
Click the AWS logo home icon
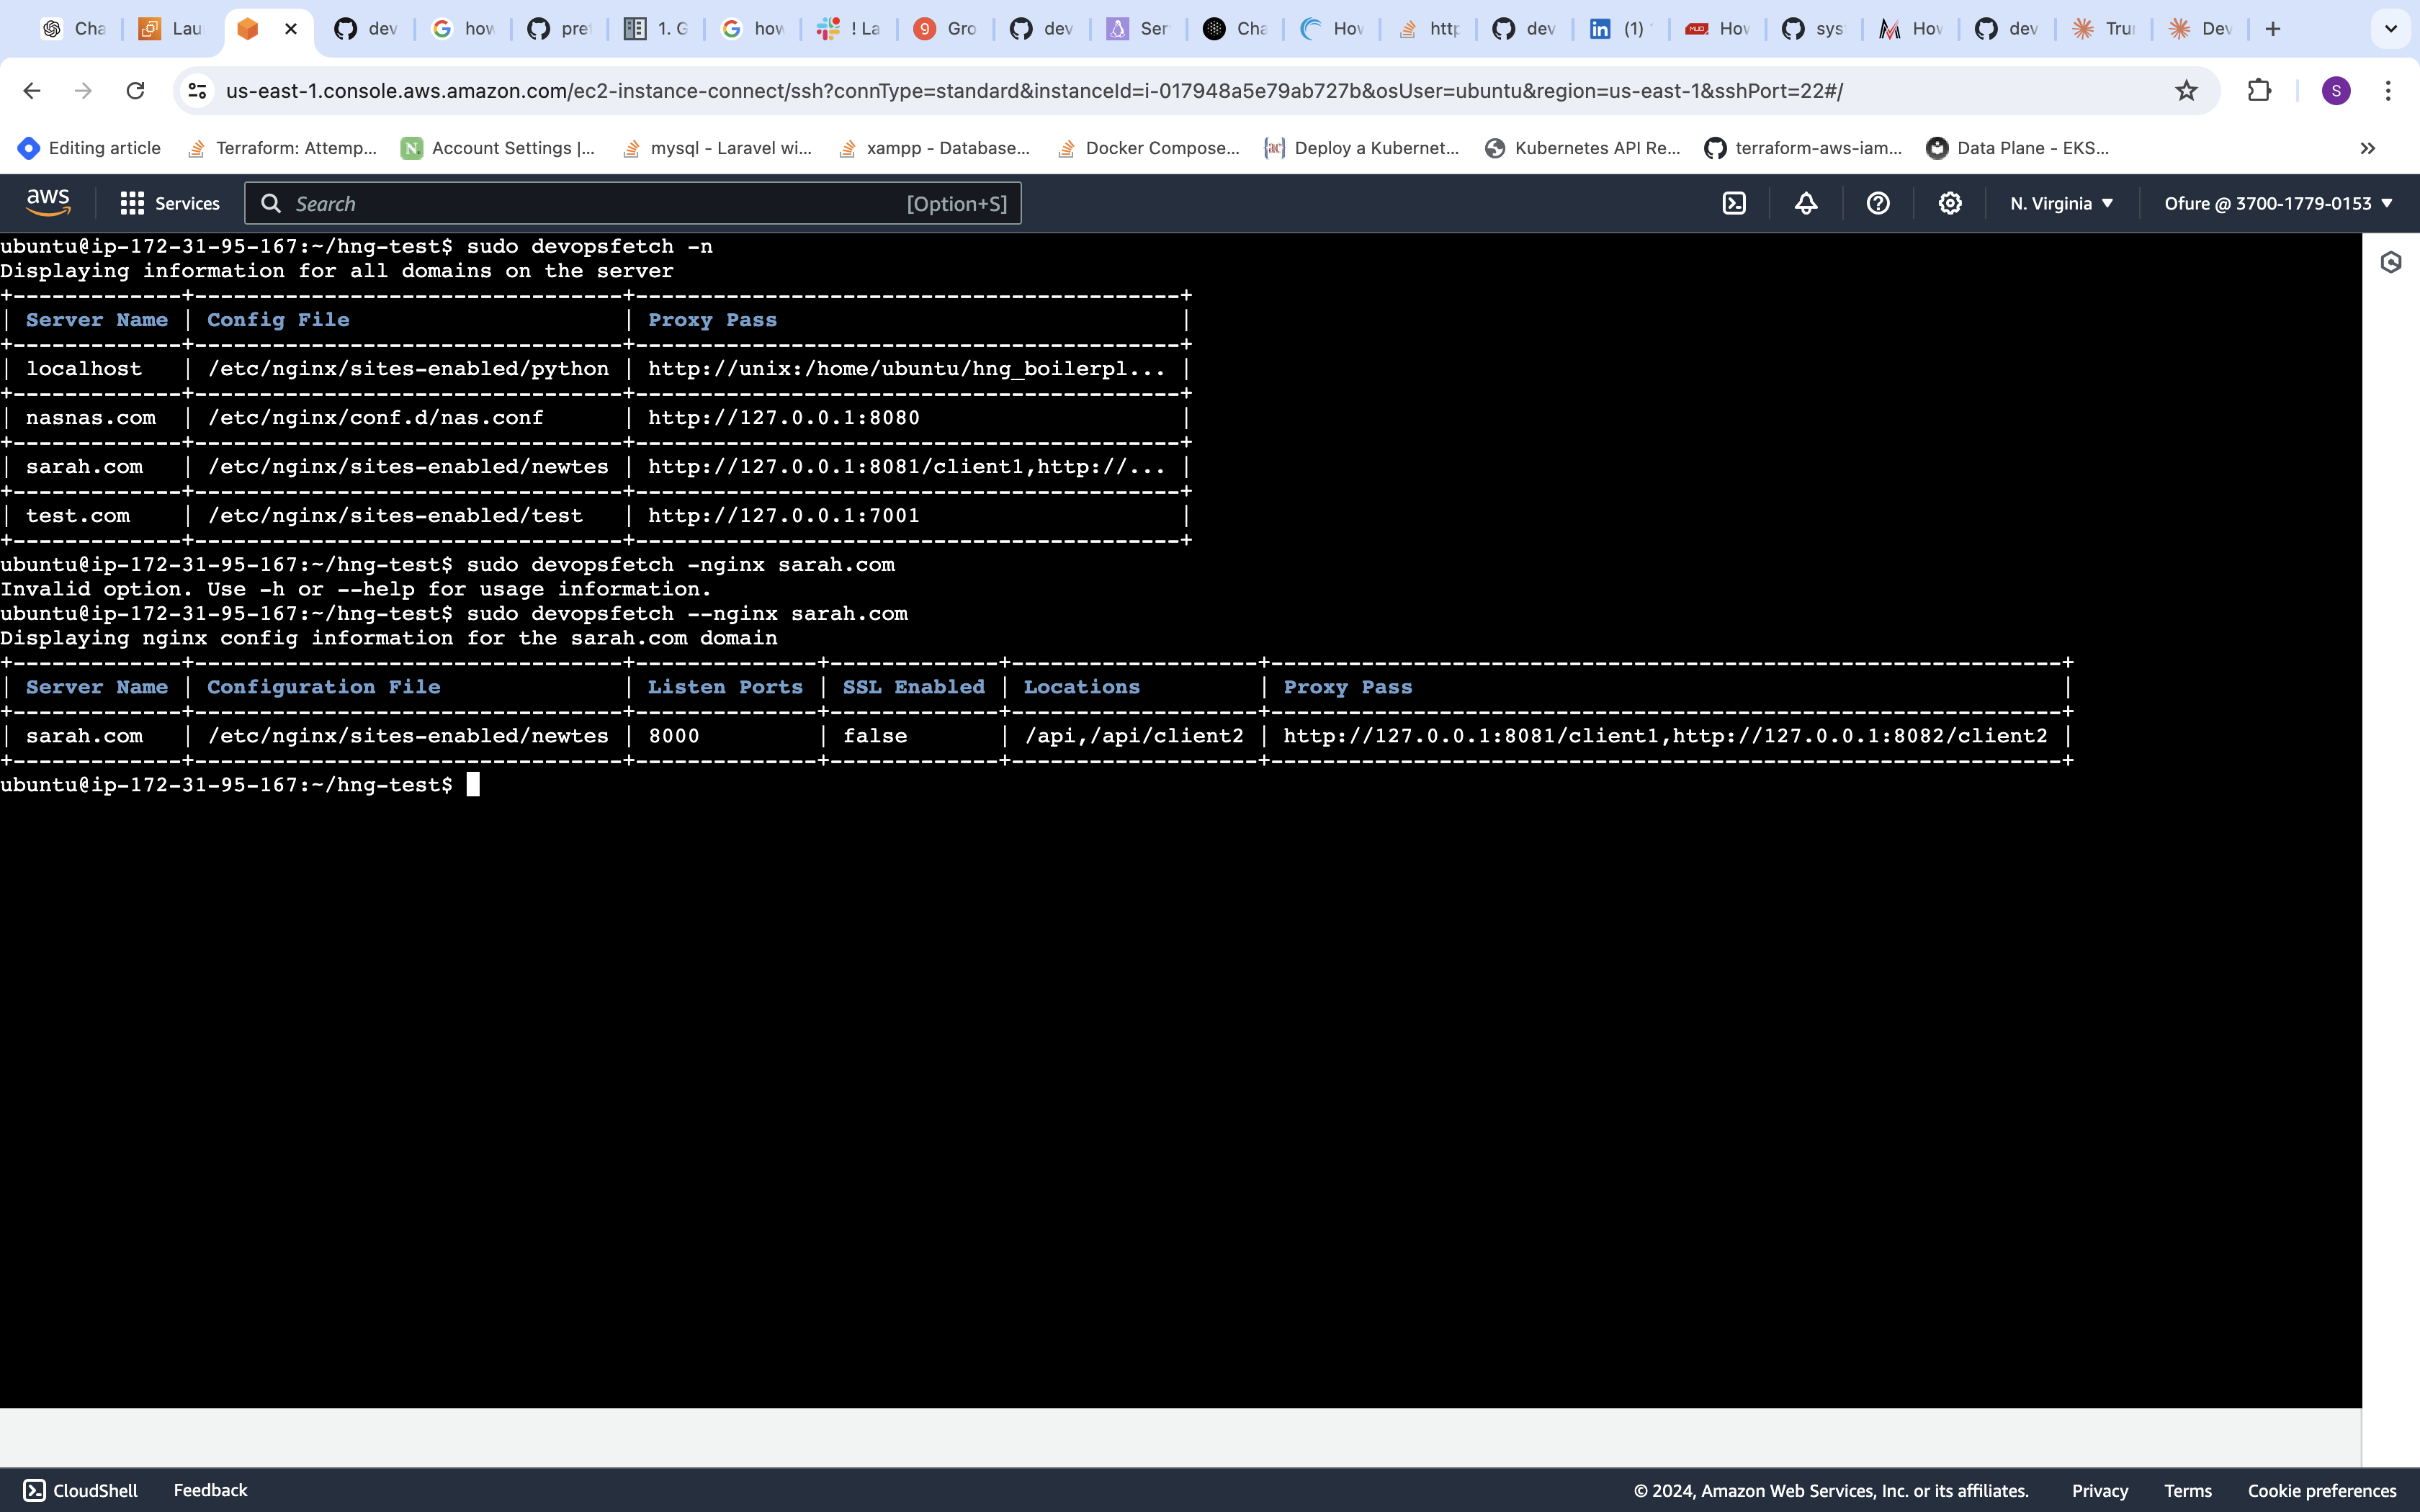tap(48, 203)
